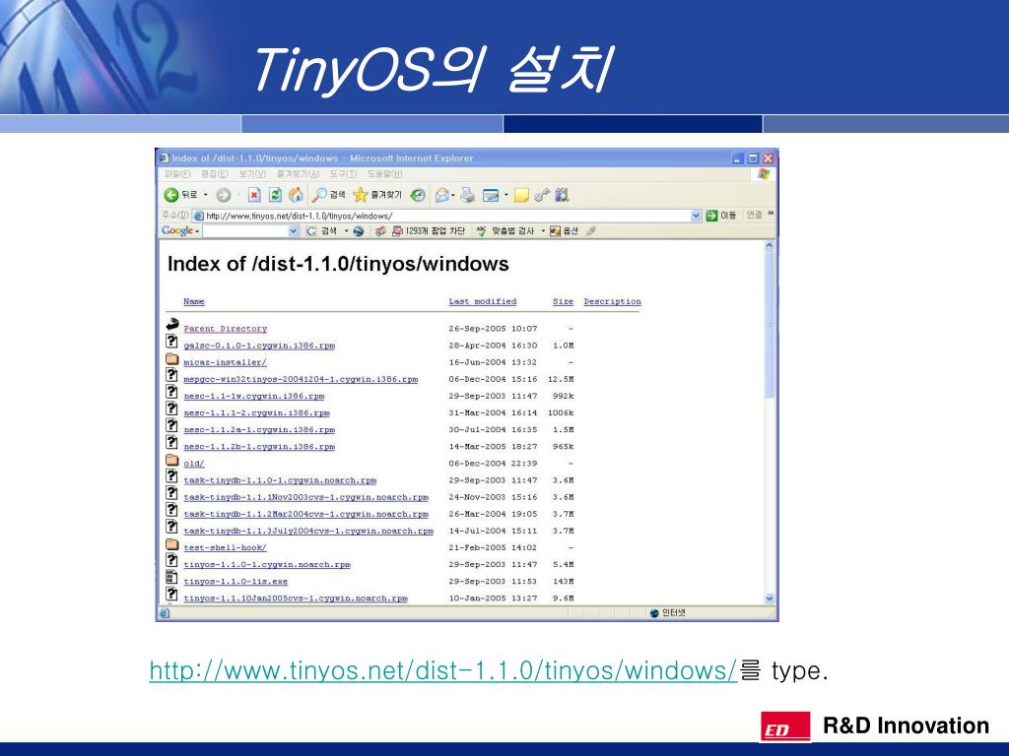Click the Research books toolbar icon
The width and height of the screenshot is (1009, 756).
(563, 195)
